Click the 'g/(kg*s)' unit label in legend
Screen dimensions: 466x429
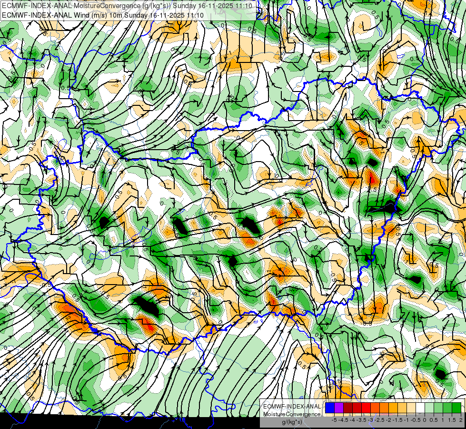[x=292, y=422]
